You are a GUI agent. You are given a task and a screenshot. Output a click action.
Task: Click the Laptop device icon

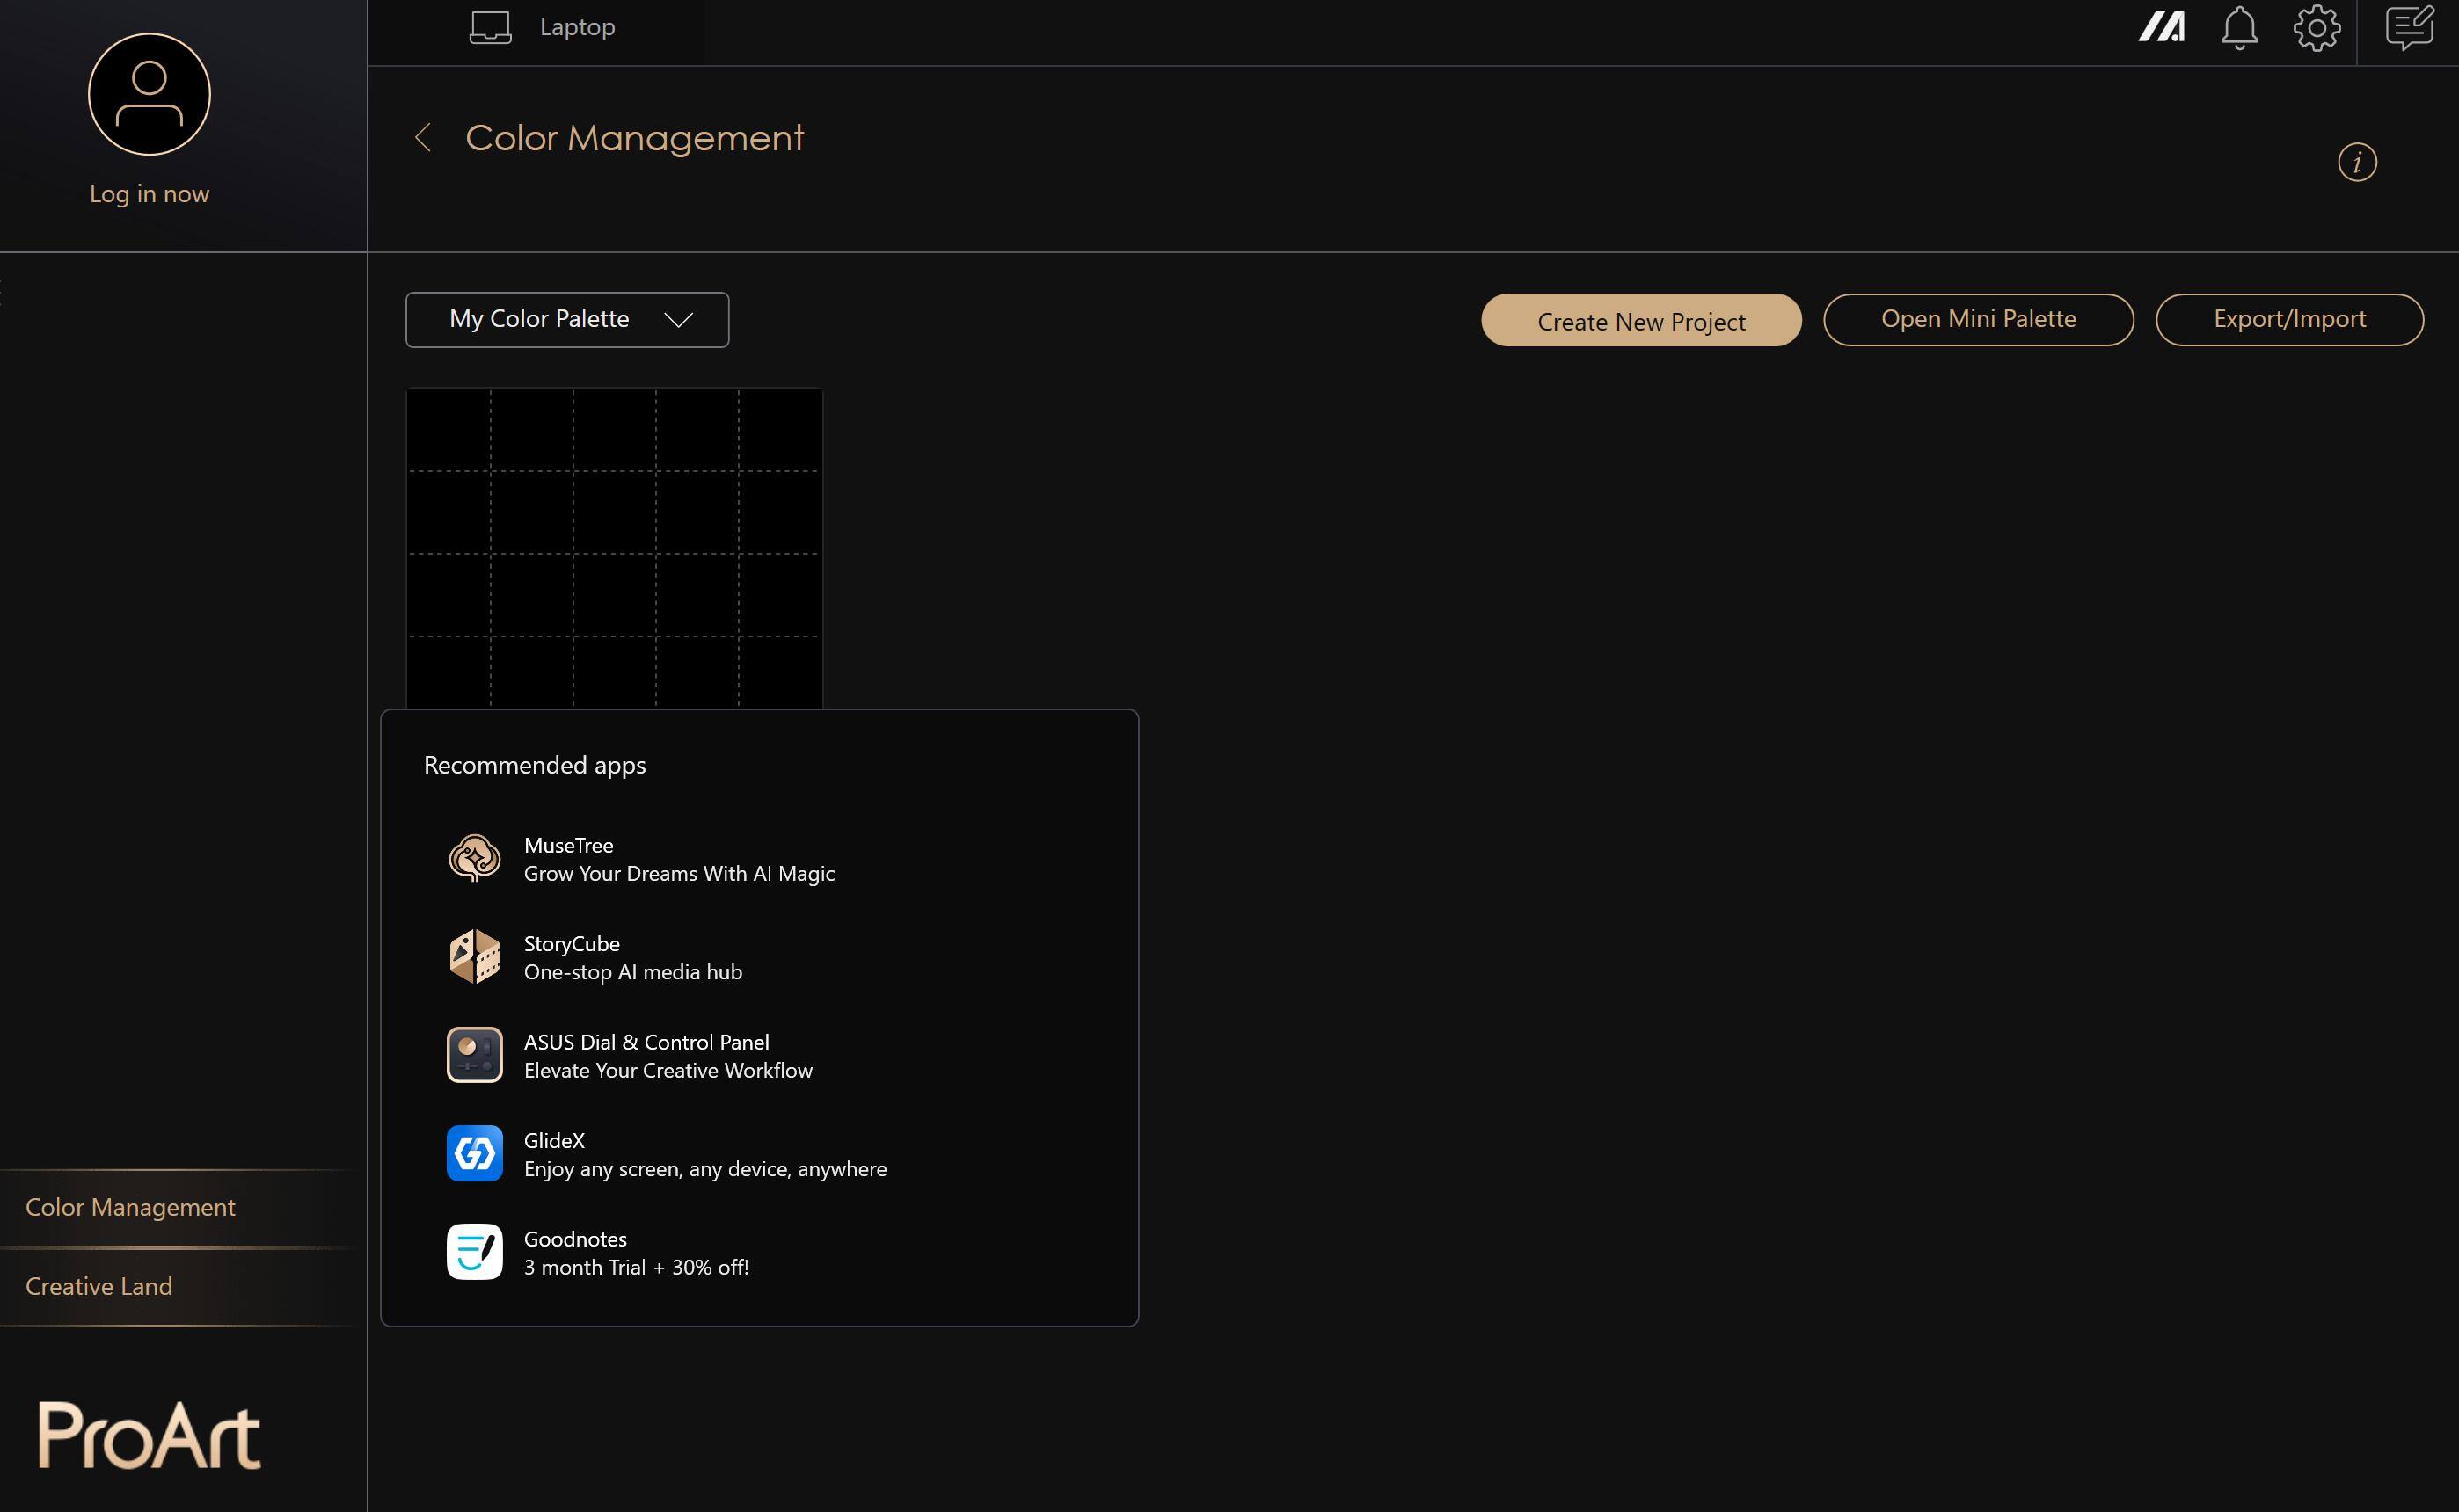490,27
